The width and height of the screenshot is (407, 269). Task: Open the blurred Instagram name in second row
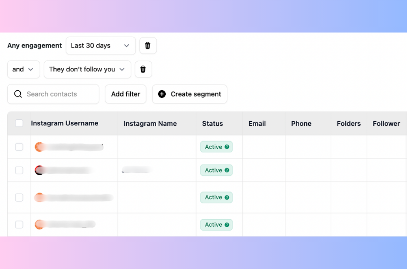click(x=137, y=170)
